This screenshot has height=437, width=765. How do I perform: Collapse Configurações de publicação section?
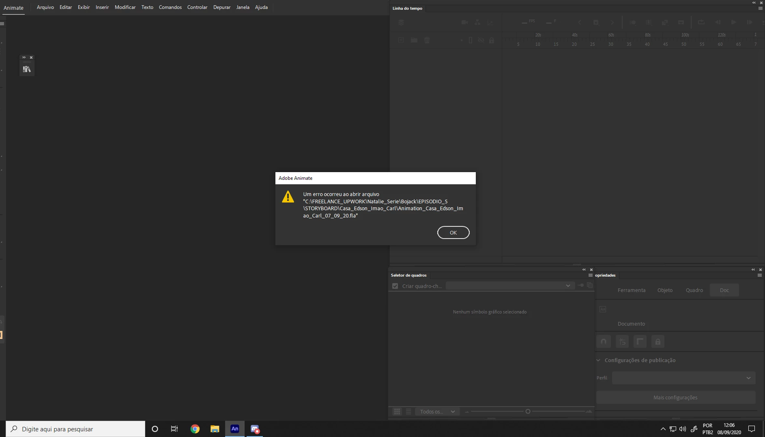[x=598, y=360]
